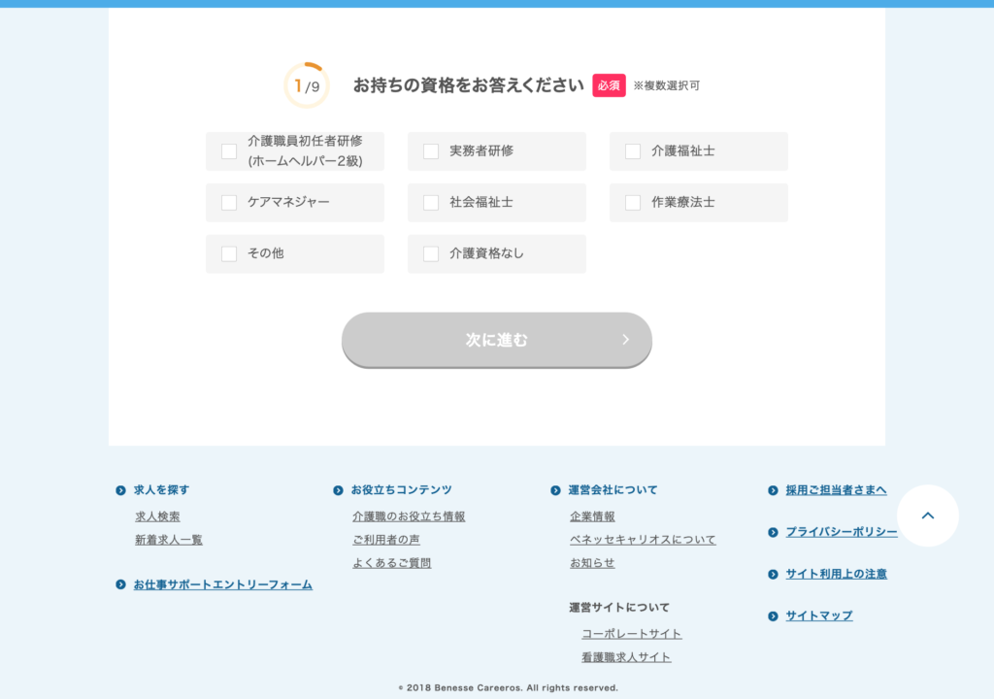Open the 看護職求人サイト link
This screenshot has width=994, height=699.
(626, 657)
